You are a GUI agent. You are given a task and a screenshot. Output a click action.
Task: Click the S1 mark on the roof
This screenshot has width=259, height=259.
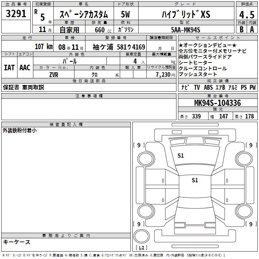(x=195, y=180)
